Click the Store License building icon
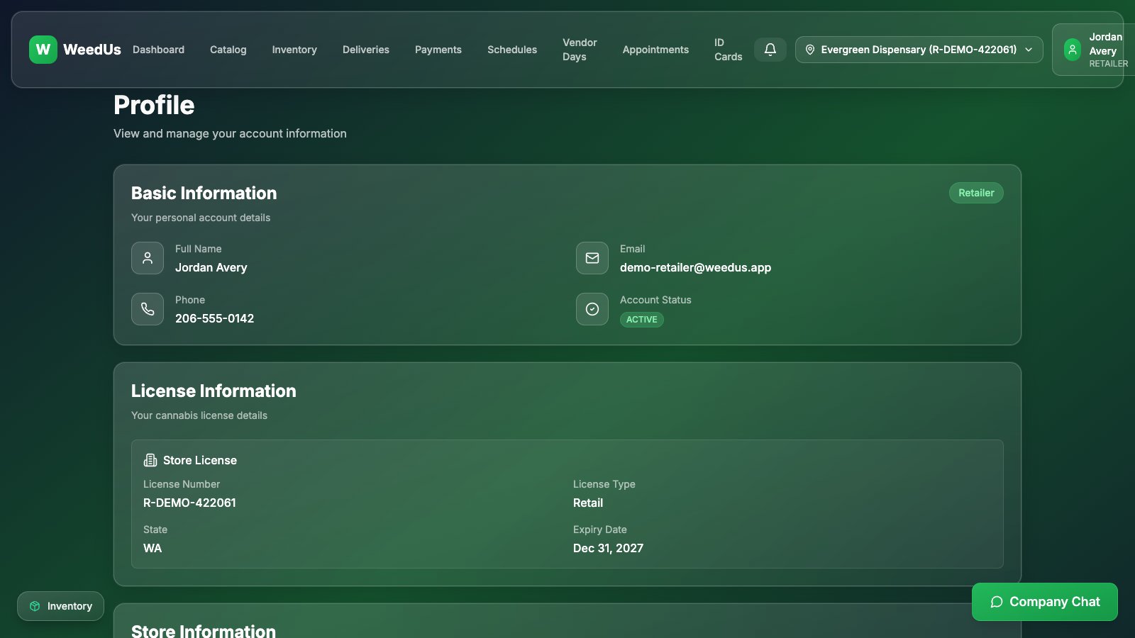Screen dimensions: 1135x638 (150, 460)
